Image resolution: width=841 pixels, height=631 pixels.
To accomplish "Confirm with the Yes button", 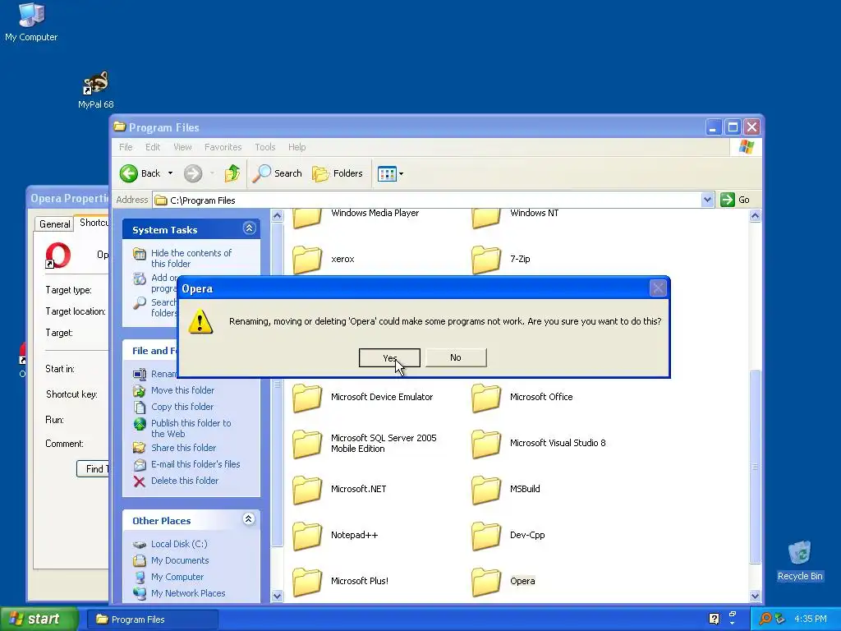I will pyautogui.click(x=388, y=358).
